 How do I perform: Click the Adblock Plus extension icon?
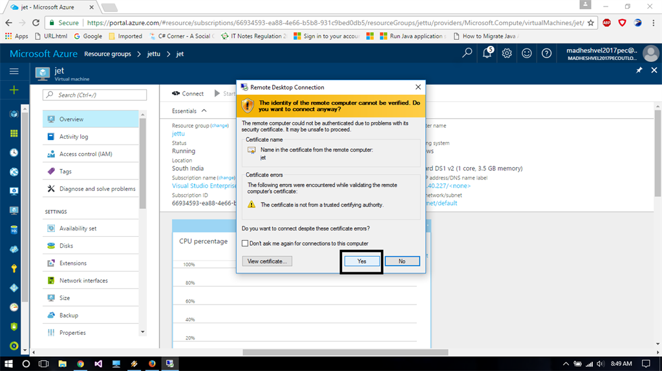click(606, 23)
